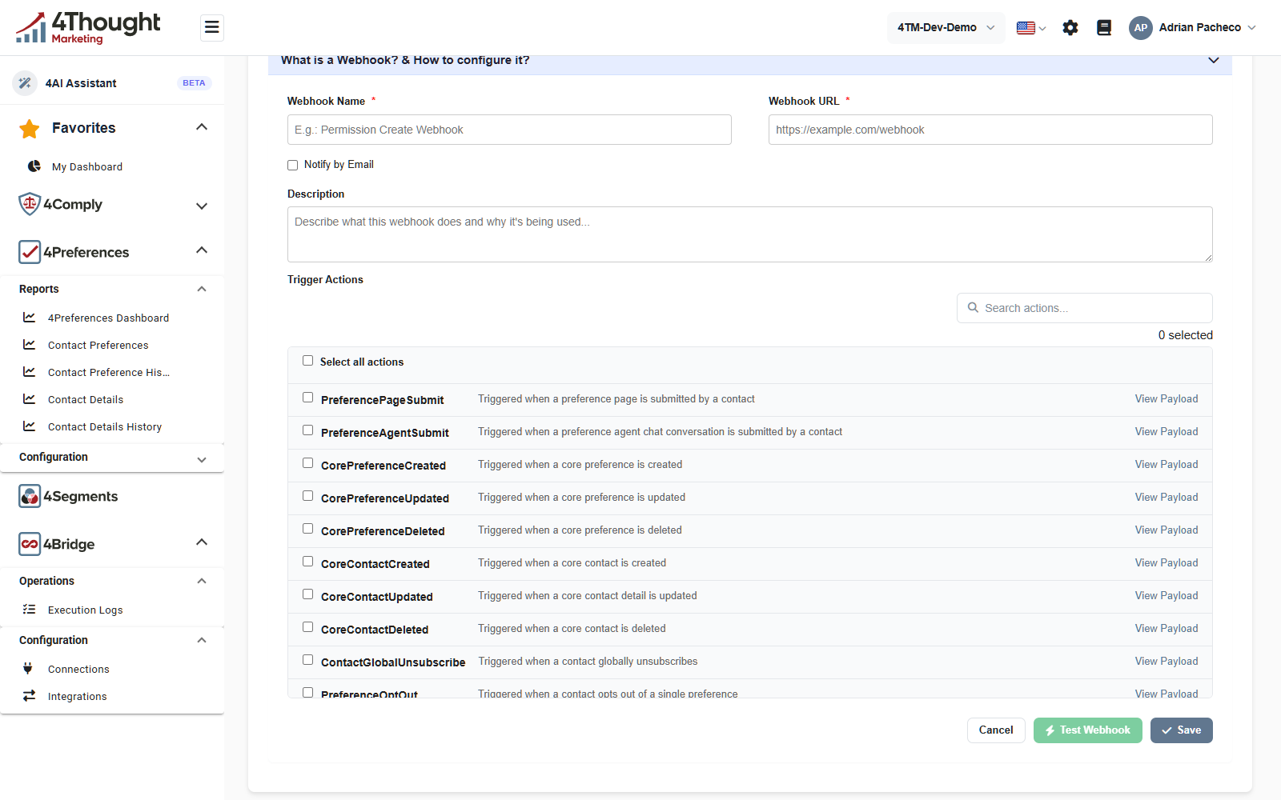This screenshot has width=1281, height=800.
Task: Click the Contact Preference History chart icon
Action: coord(30,372)
